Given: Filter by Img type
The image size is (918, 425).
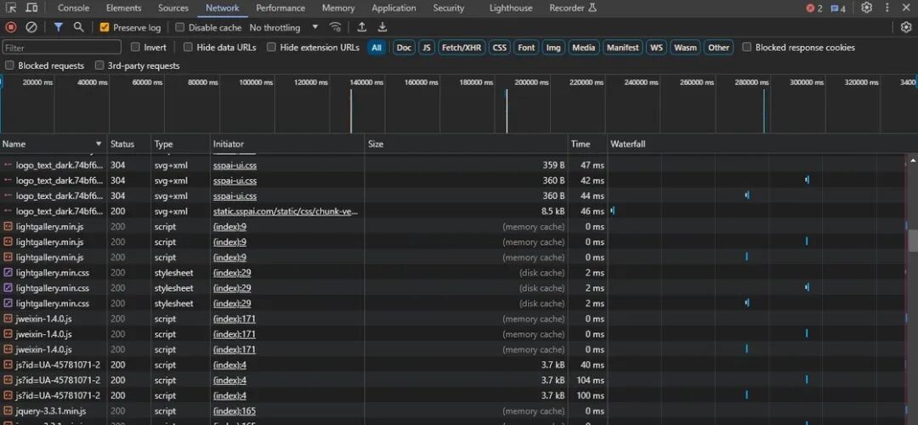Looking at the screenshot, I should tap(553, 48).
